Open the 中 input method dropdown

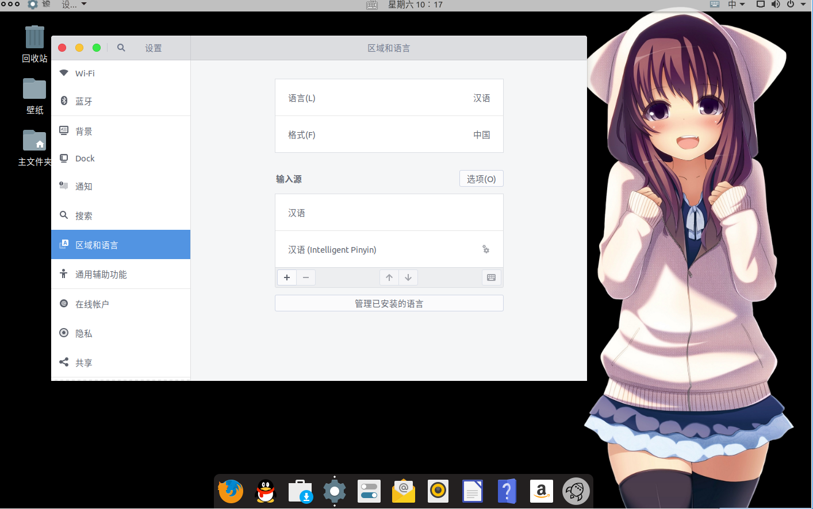pyautogui.click(x=736, y=5)
